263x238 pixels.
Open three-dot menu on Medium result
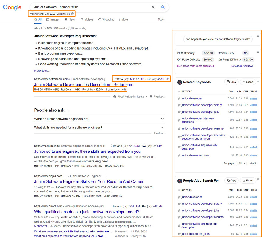111,146
